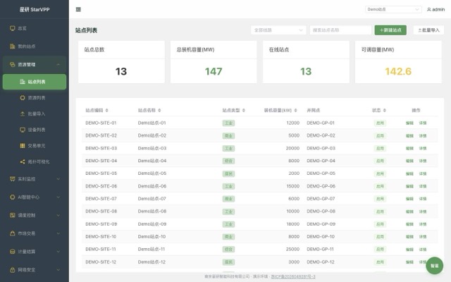Click the 星研 StarVPP logo title
This screenshot has width=451, height=282.
(x=35, y=9)
